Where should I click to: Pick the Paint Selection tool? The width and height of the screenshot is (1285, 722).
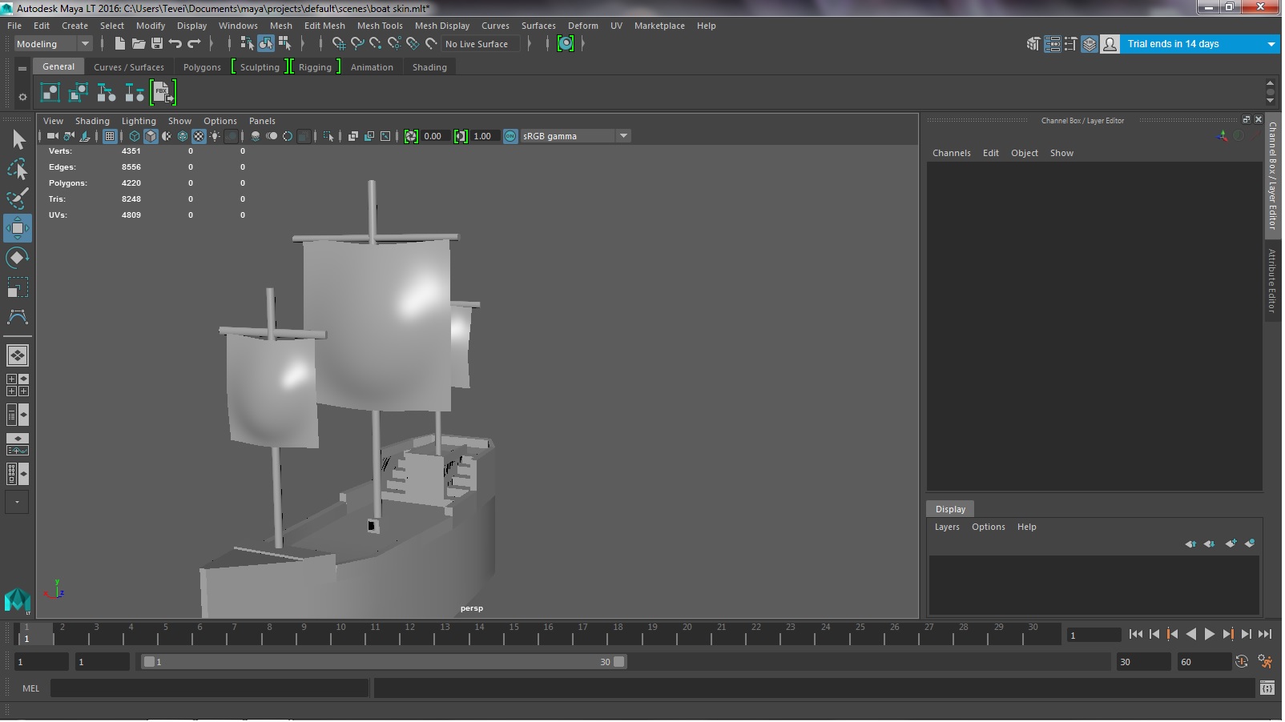[x=17, y=198]
